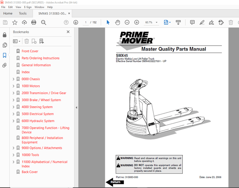
Task: Click the star bookmark icon in toolbar
Action: [15, 22]
